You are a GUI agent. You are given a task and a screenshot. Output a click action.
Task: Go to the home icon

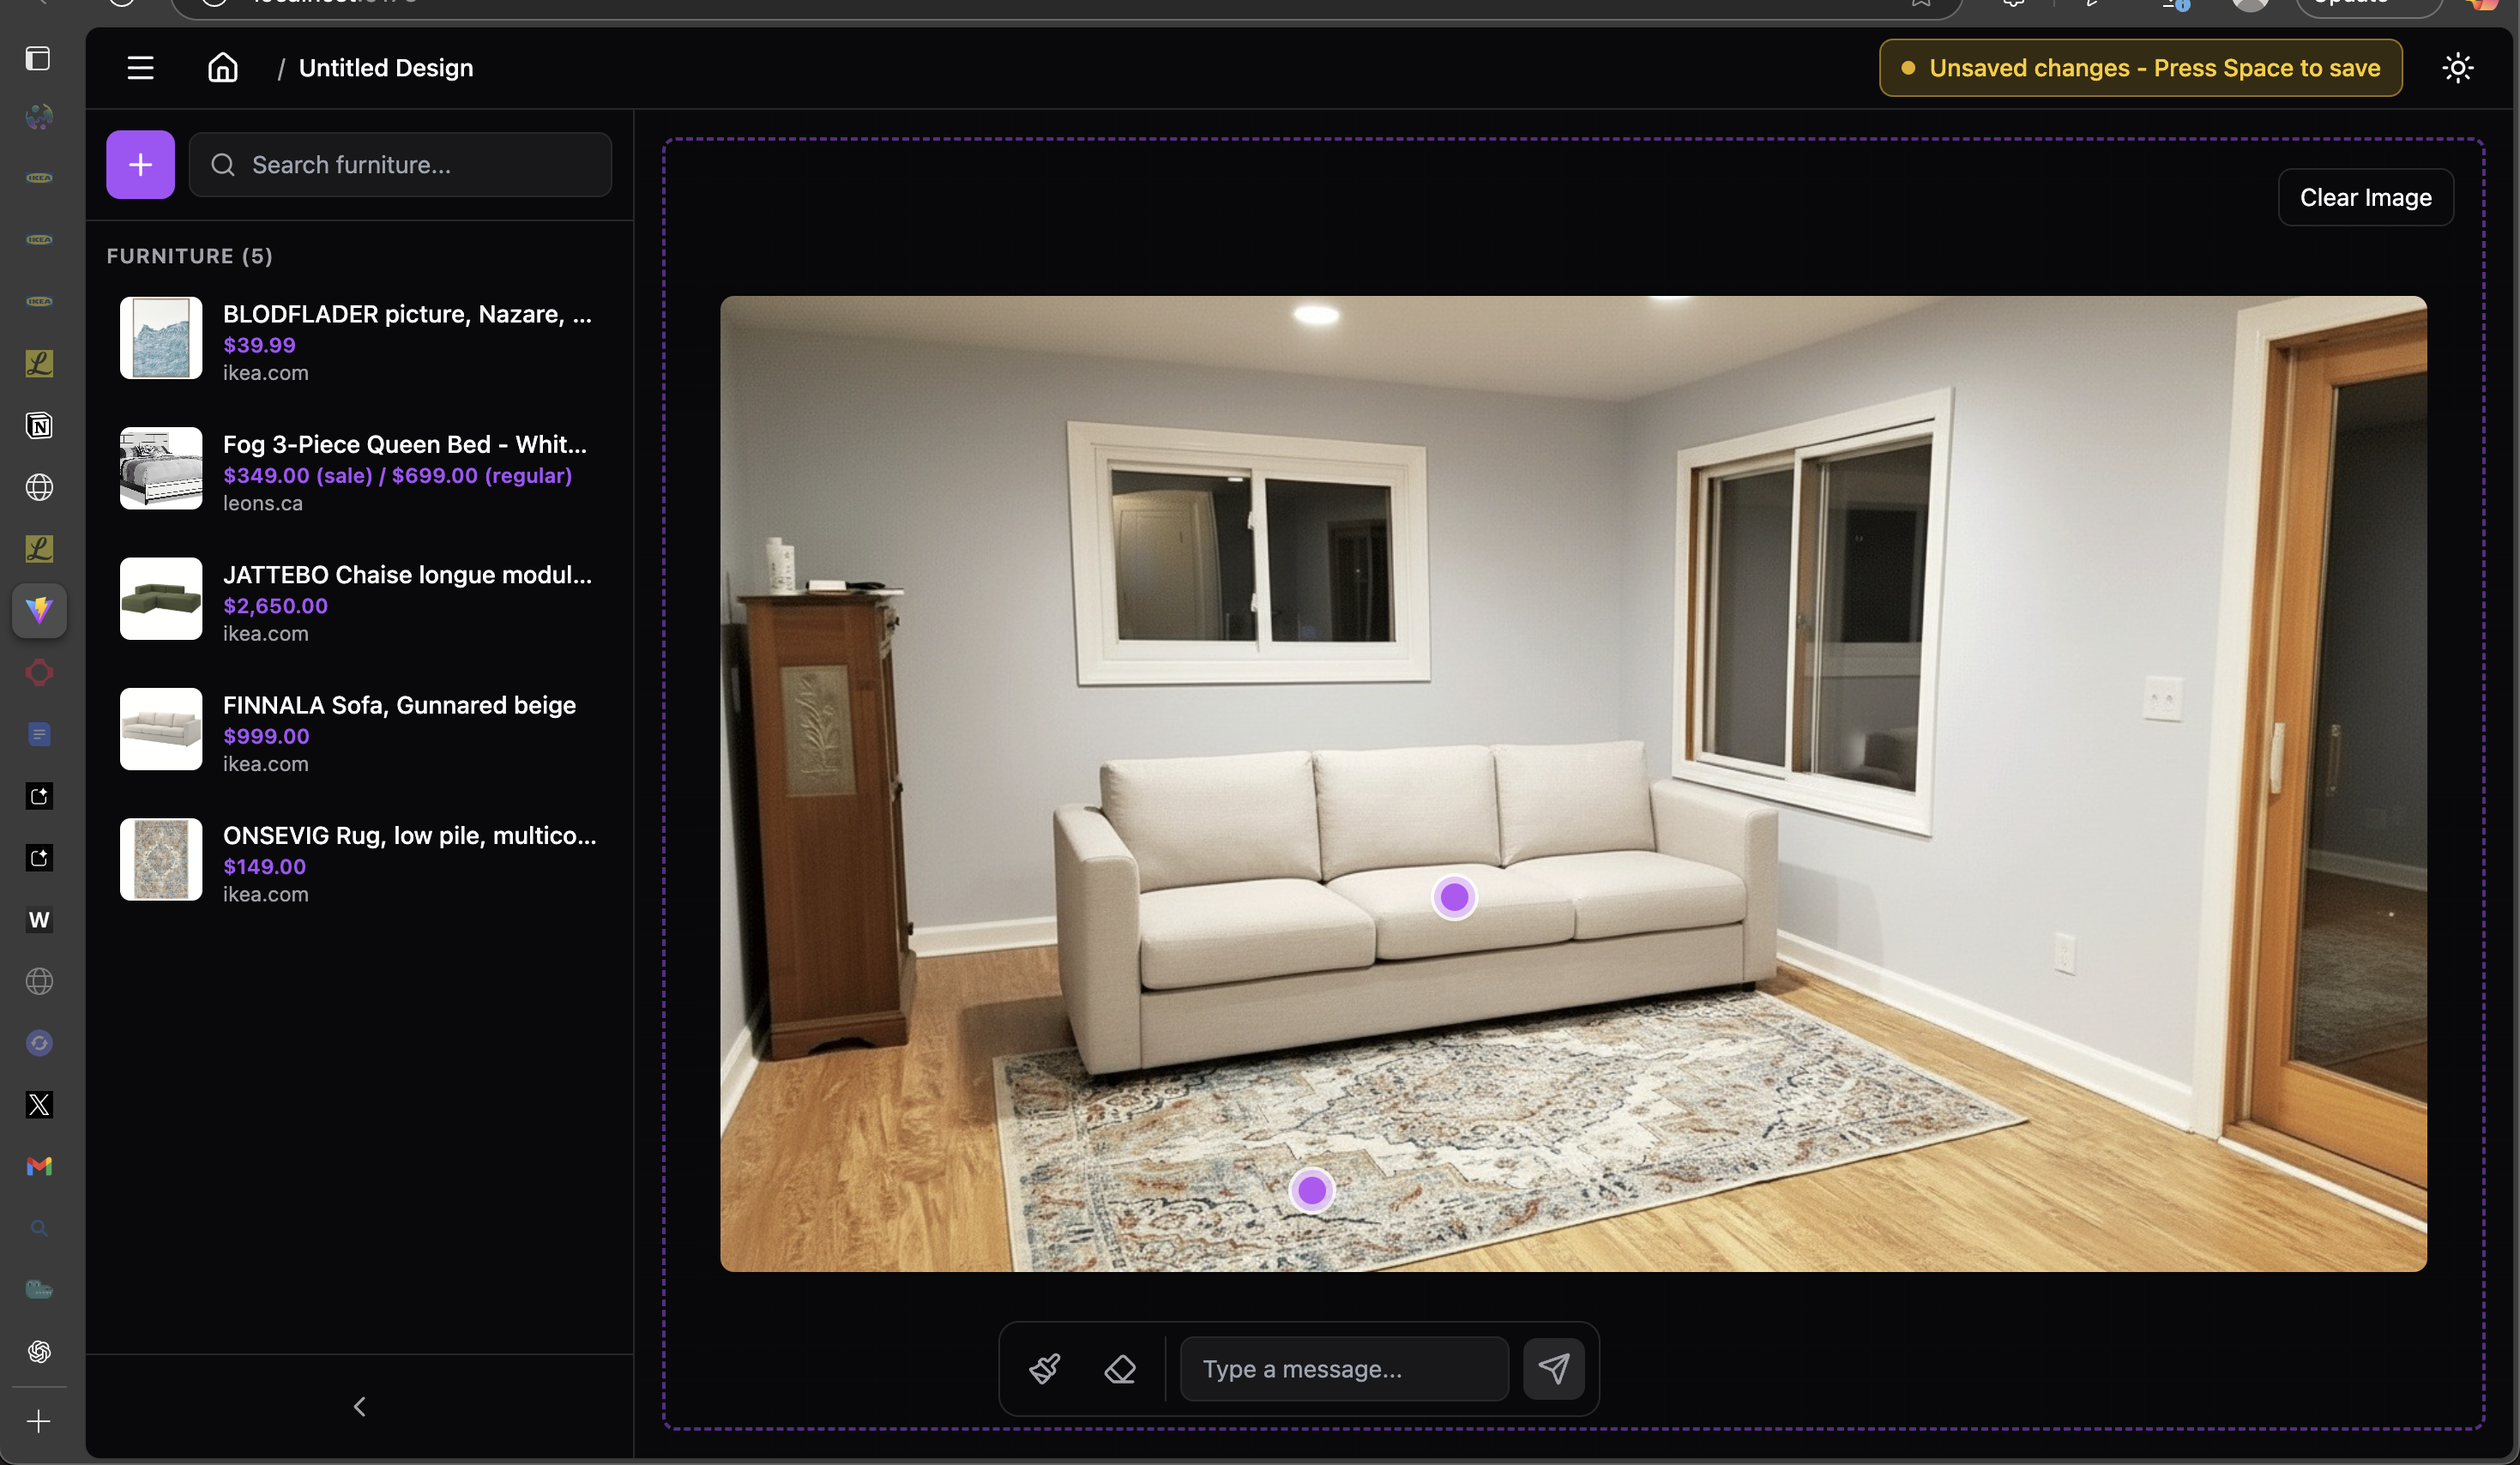click(222, 68)
